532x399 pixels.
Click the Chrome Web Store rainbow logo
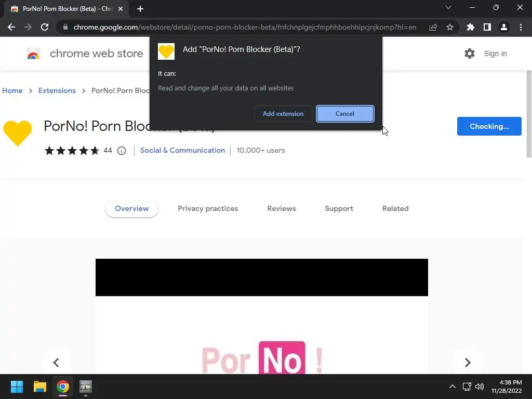click(x=33, y=54)
